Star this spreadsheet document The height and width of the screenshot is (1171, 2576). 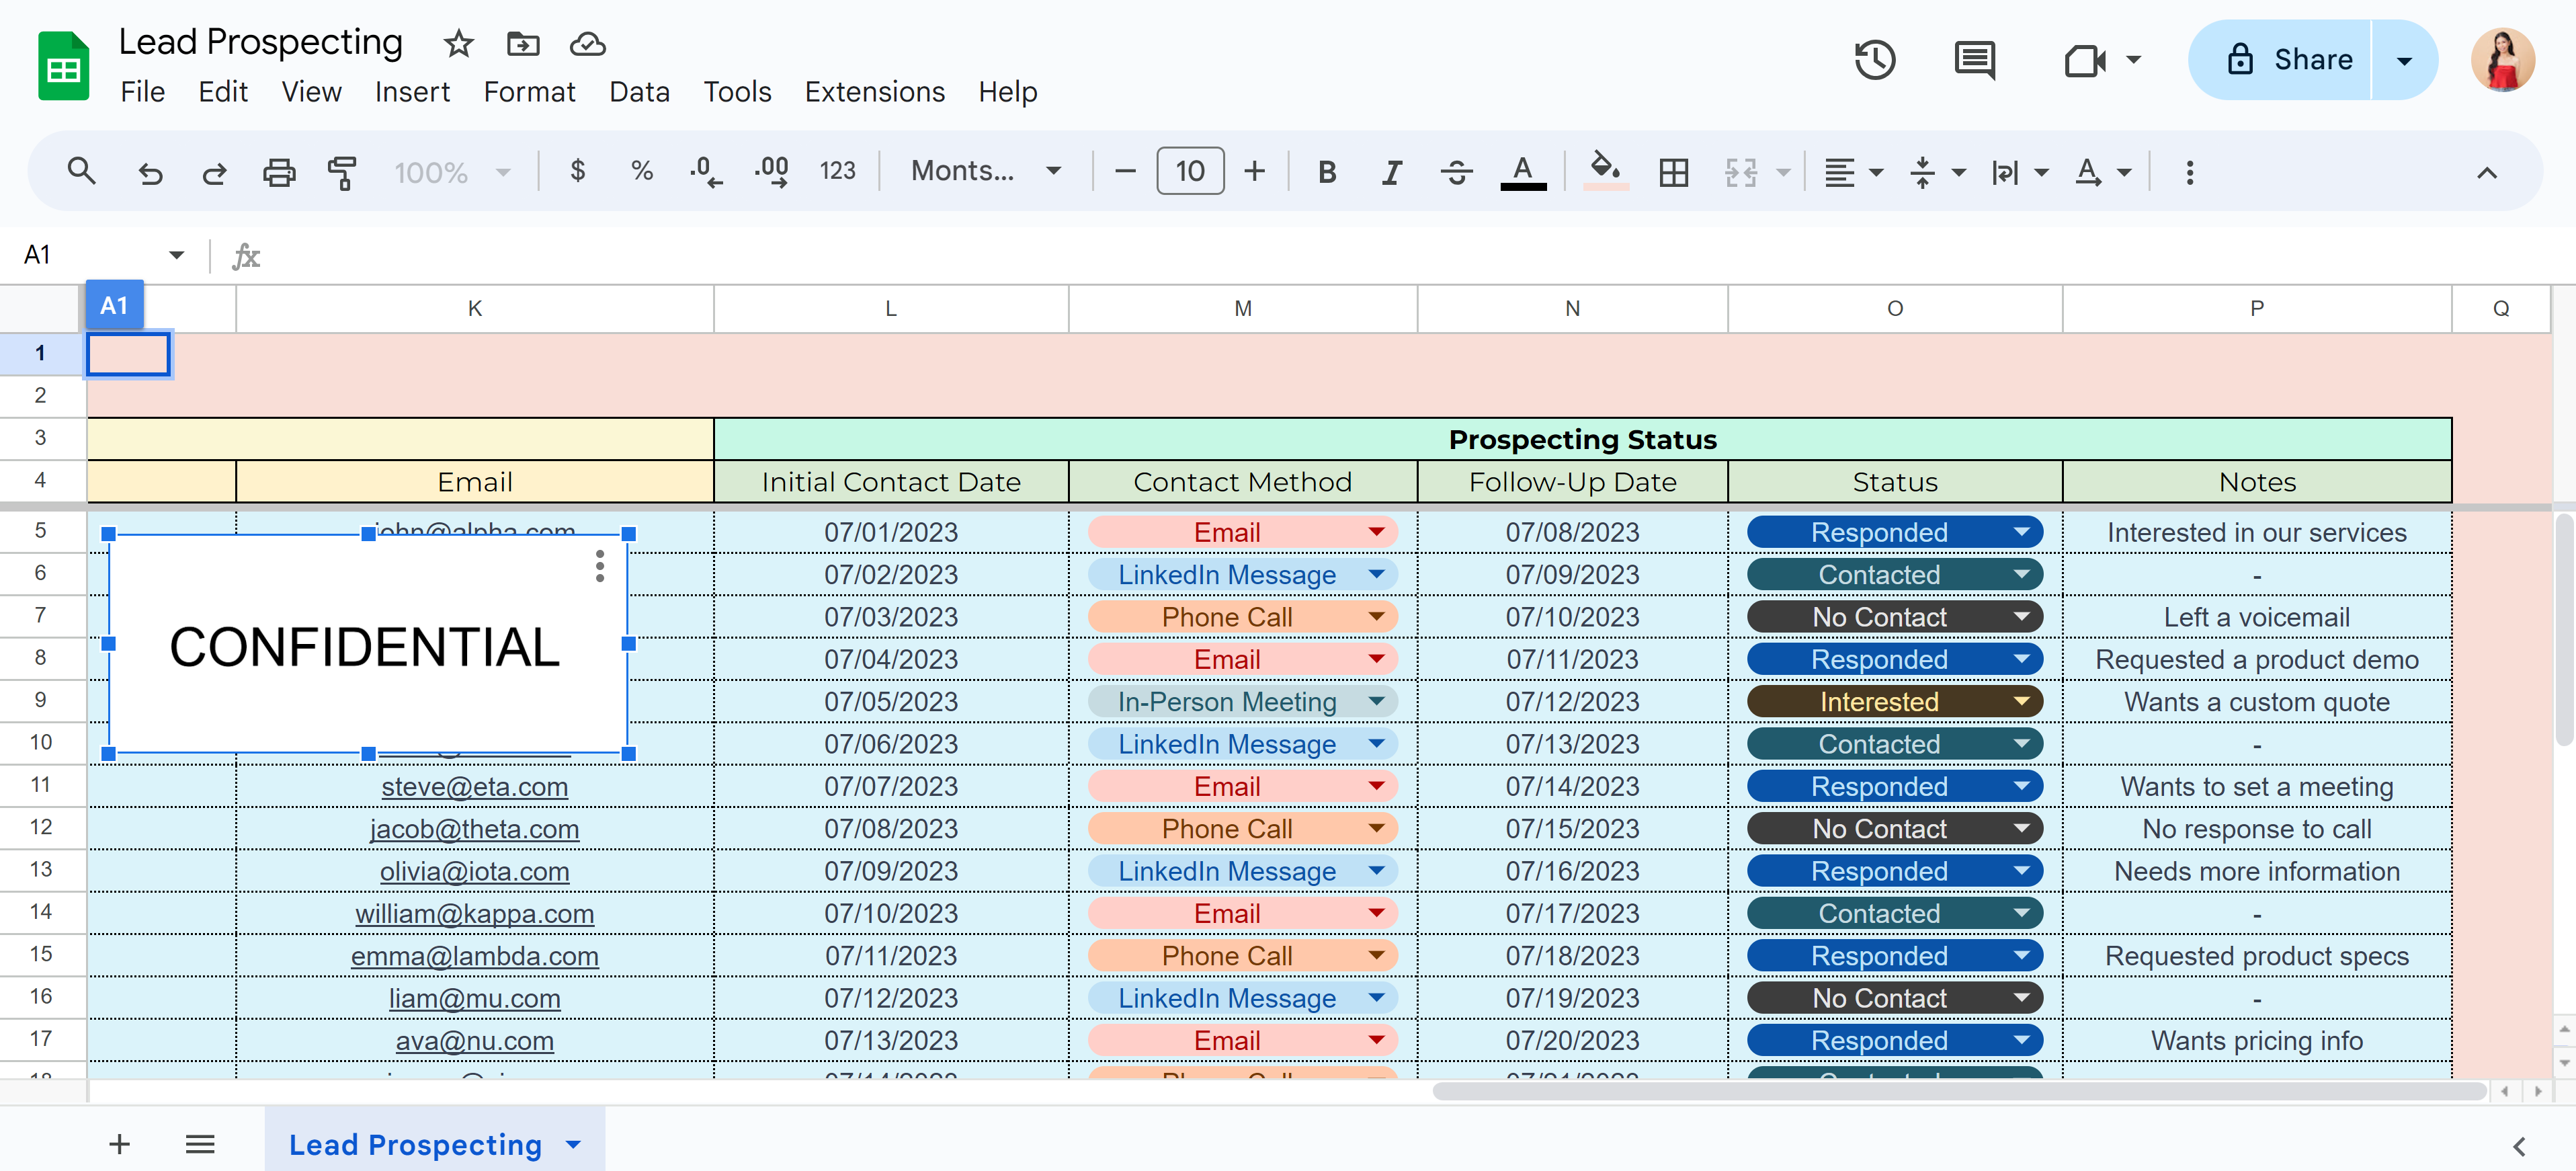(458, 44)
